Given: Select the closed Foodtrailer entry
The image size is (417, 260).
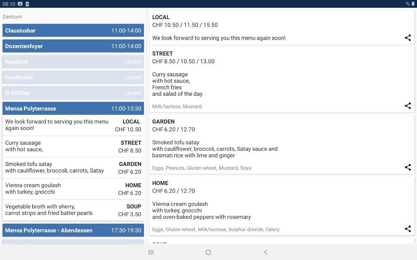Looking at the screenshot, I should 73,77.
